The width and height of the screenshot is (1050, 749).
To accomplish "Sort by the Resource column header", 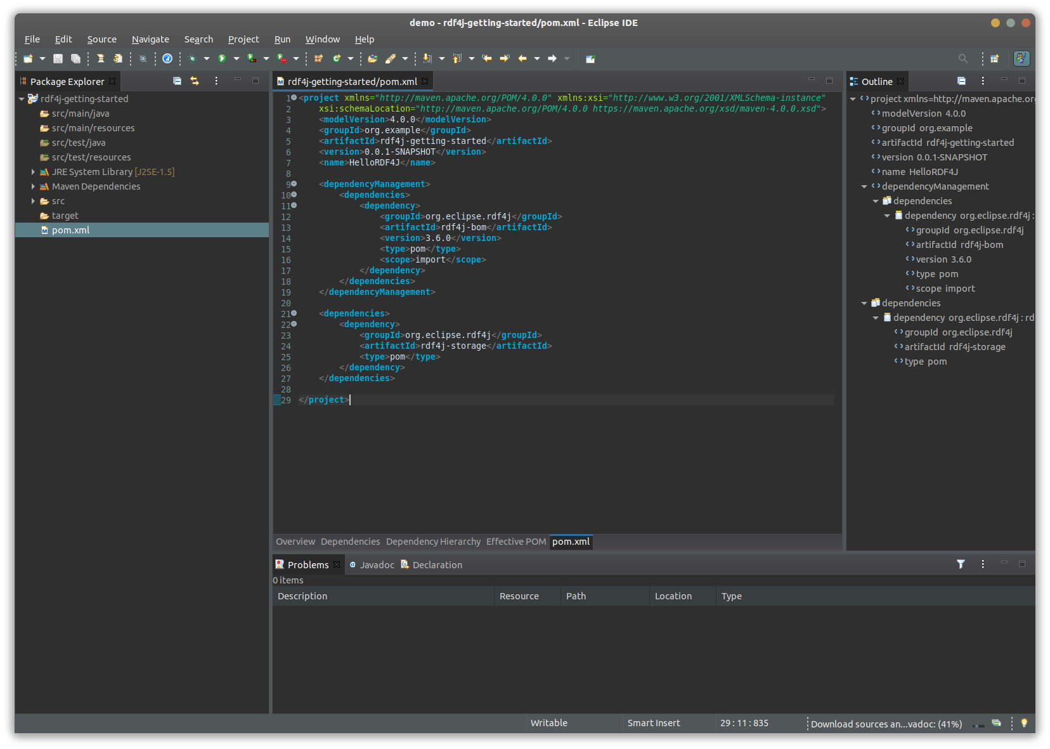I will (527, 596).
